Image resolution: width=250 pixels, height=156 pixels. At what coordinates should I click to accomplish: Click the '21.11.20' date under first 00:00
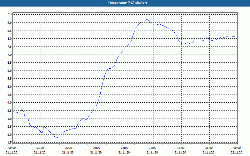[x=12, y=153]
